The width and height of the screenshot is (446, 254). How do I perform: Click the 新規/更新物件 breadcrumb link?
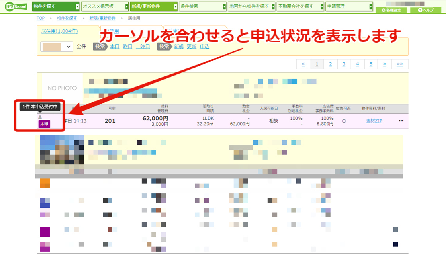103,18
